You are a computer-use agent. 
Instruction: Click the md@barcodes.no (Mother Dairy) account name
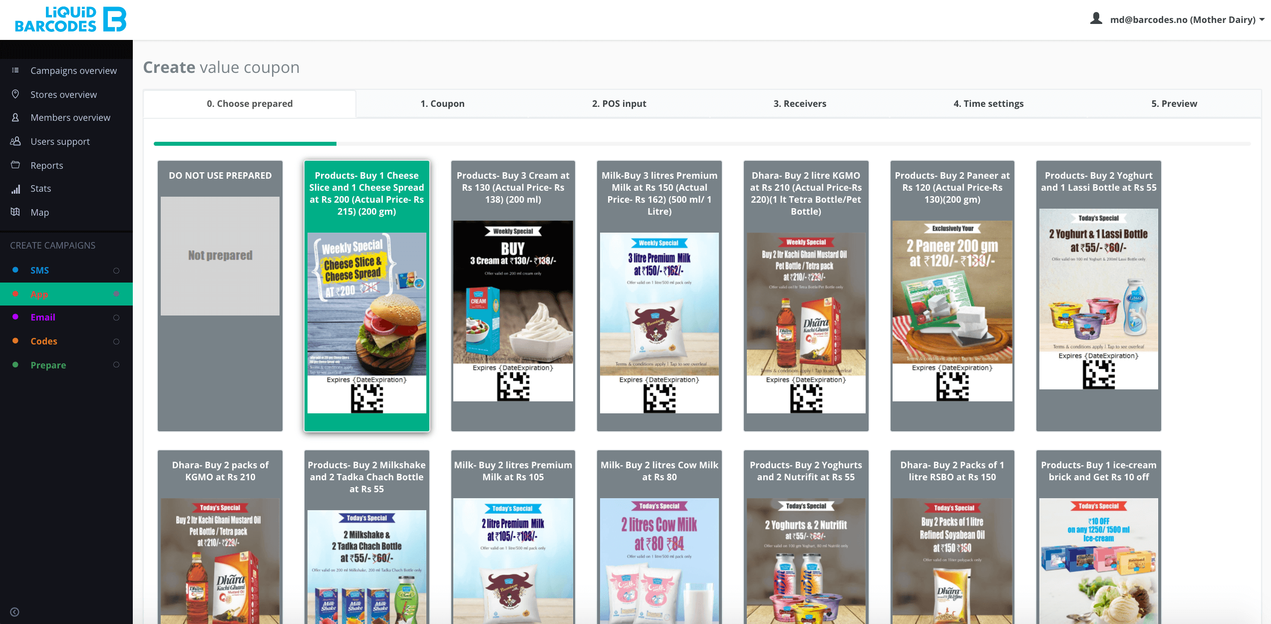(1183, 19)
